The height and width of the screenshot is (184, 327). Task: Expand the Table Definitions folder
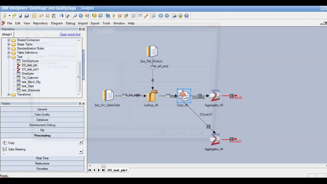[9, 53]
